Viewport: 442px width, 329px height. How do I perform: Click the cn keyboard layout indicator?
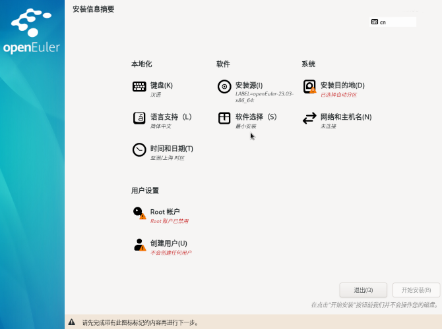393,22
